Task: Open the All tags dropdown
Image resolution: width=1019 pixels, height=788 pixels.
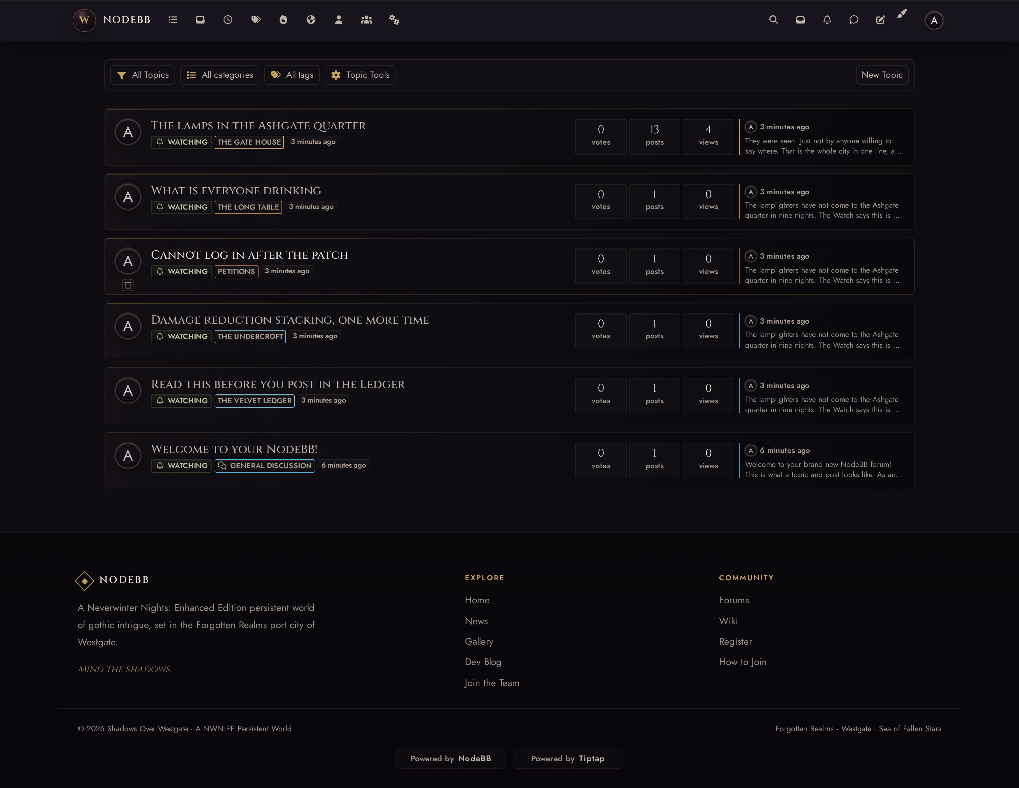Action: pyautogui.click(x=292, y=75)
